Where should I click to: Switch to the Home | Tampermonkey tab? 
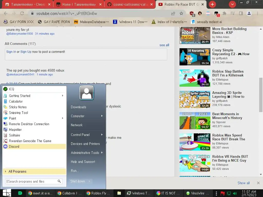pyautogui.click(x=79, y=5)
